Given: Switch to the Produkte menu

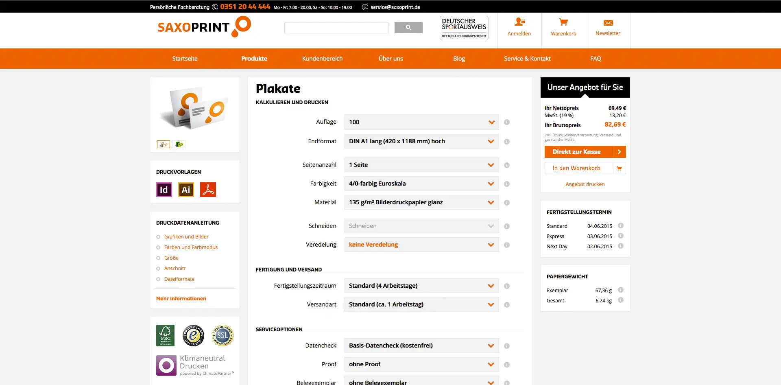Looking at the screenshot, I should coord(254,59).
